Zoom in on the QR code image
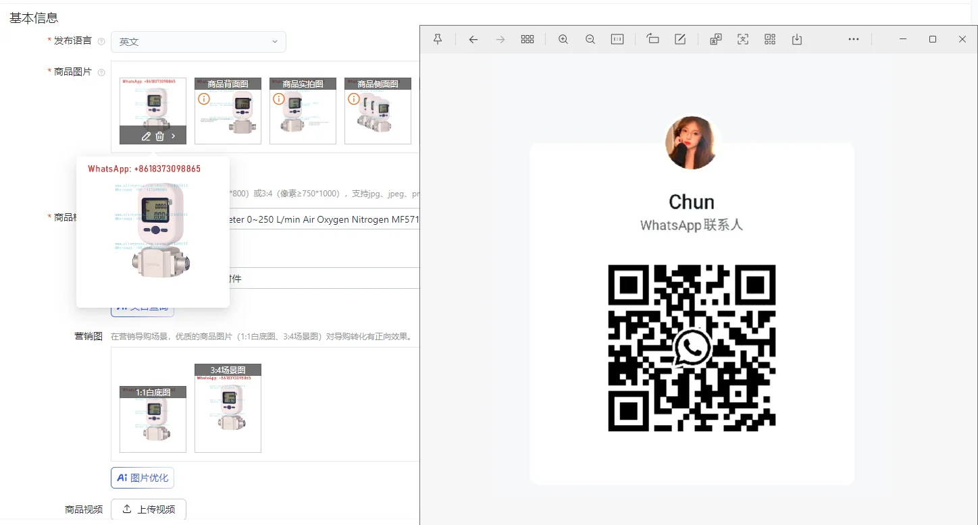This screenshot has height=525, width=978. [563, 39]
